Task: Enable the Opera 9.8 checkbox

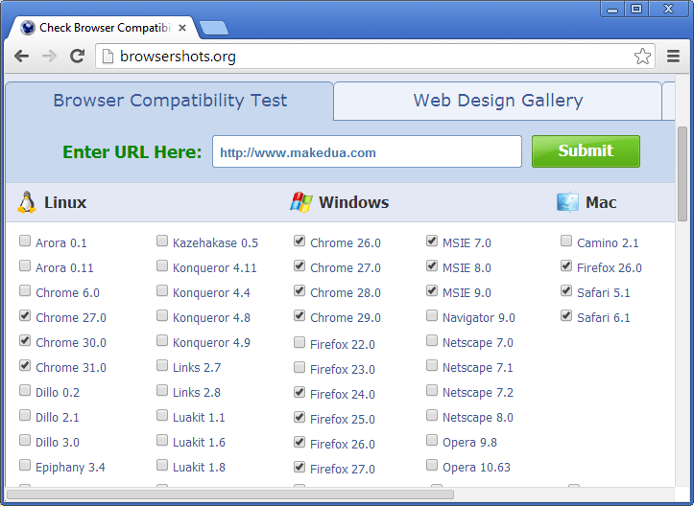Action: (432, 440)
